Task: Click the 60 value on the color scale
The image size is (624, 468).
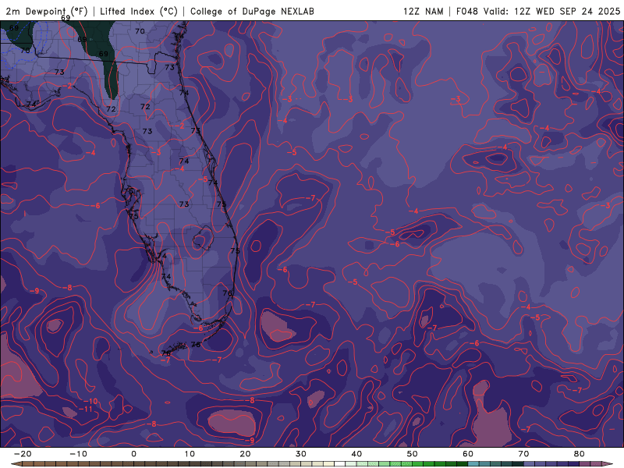Action: coord(468,454)
